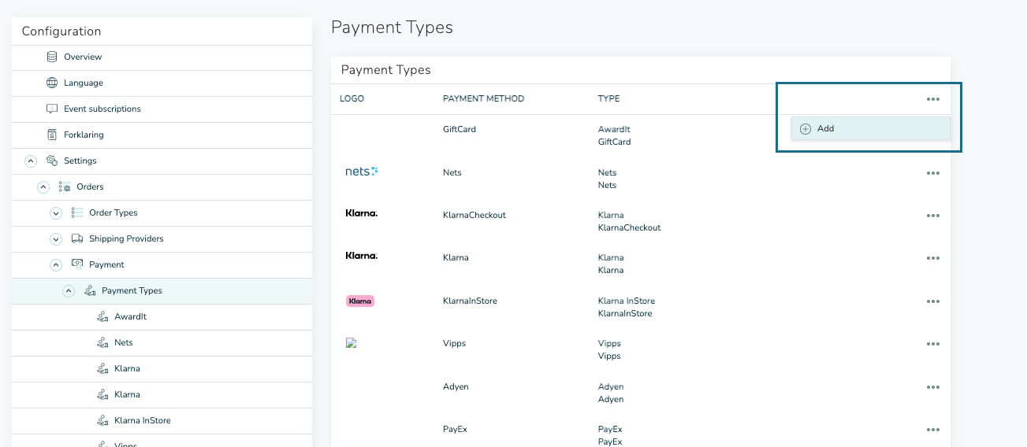Screen dimensions: 1027x447
Task: Click the Overview database icon
Action: click(52, 57)
